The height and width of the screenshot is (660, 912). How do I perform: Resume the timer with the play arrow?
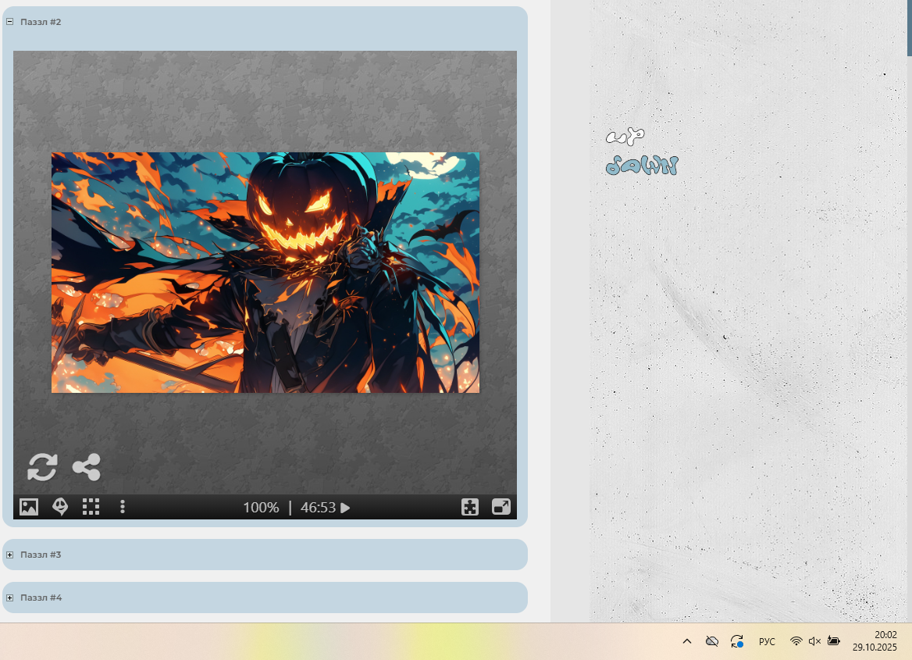[345, 508]
